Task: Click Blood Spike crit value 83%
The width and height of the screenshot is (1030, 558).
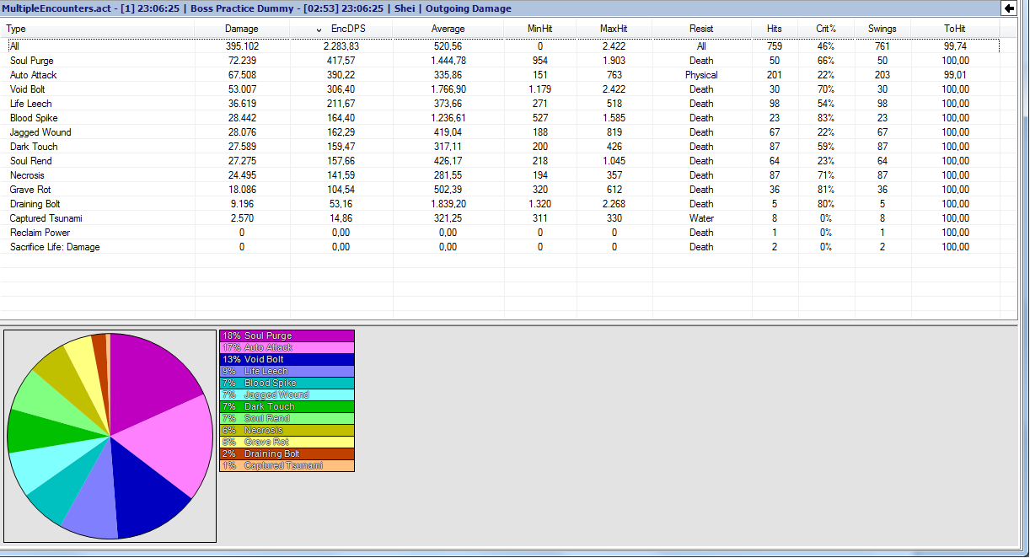Action: coord(826,118)
